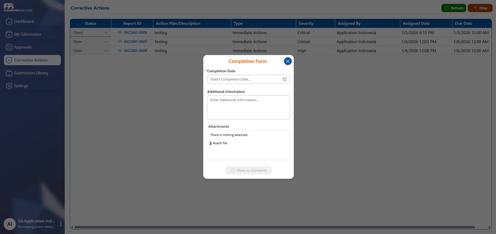Close the Completion Form dialog
The width and height of the screenshot is (496, 234).
tap(288, 61)
